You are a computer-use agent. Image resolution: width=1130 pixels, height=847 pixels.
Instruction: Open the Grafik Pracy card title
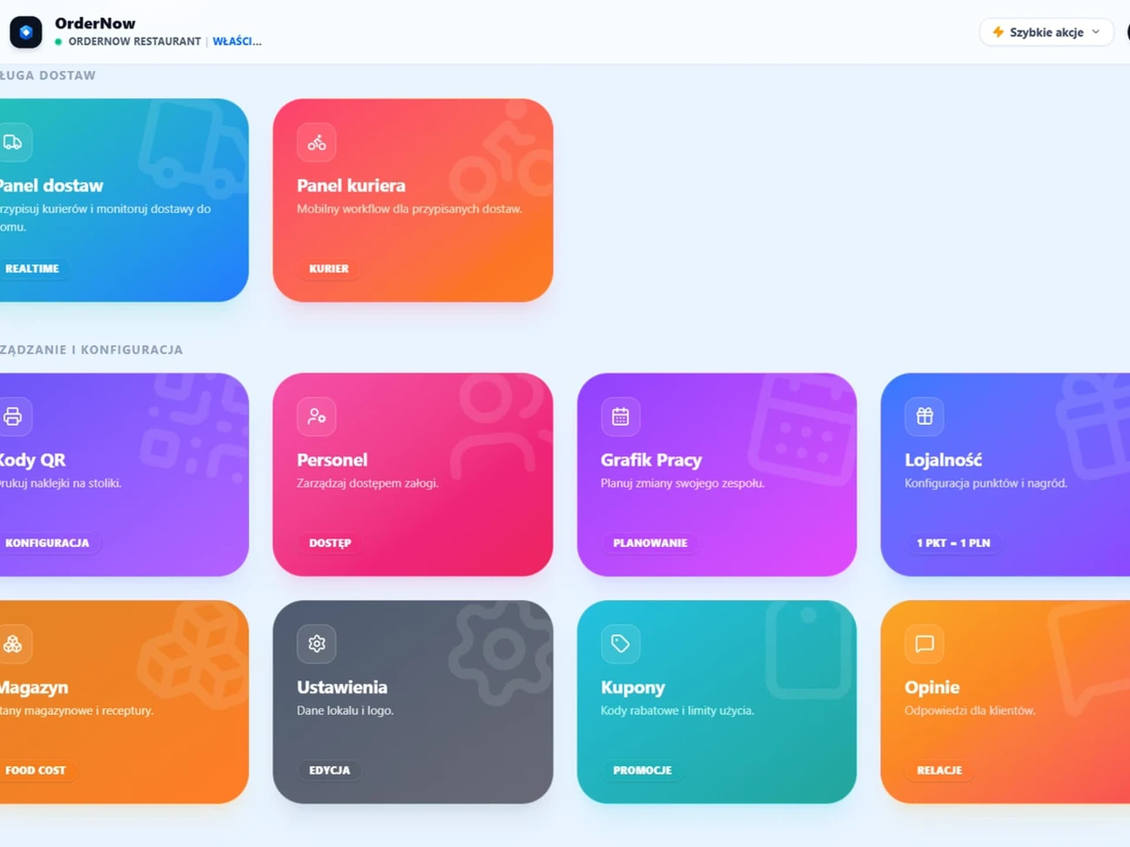(x=652, y=460)
